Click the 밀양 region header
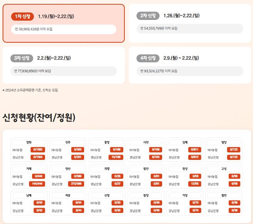This screenshot has width=253, height=224. (224, 142)
